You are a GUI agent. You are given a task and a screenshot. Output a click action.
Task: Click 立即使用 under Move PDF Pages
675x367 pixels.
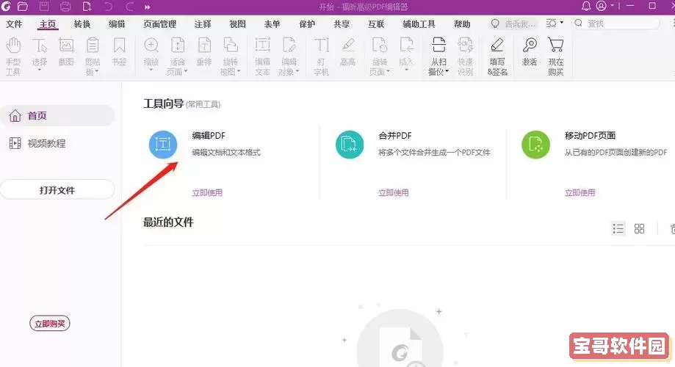point(580,192)
